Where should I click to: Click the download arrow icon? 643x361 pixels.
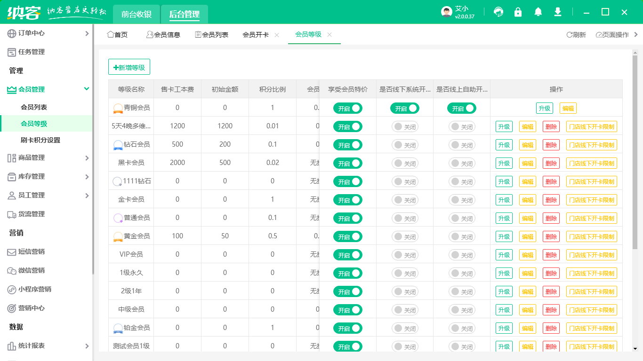tap(558, 12)
